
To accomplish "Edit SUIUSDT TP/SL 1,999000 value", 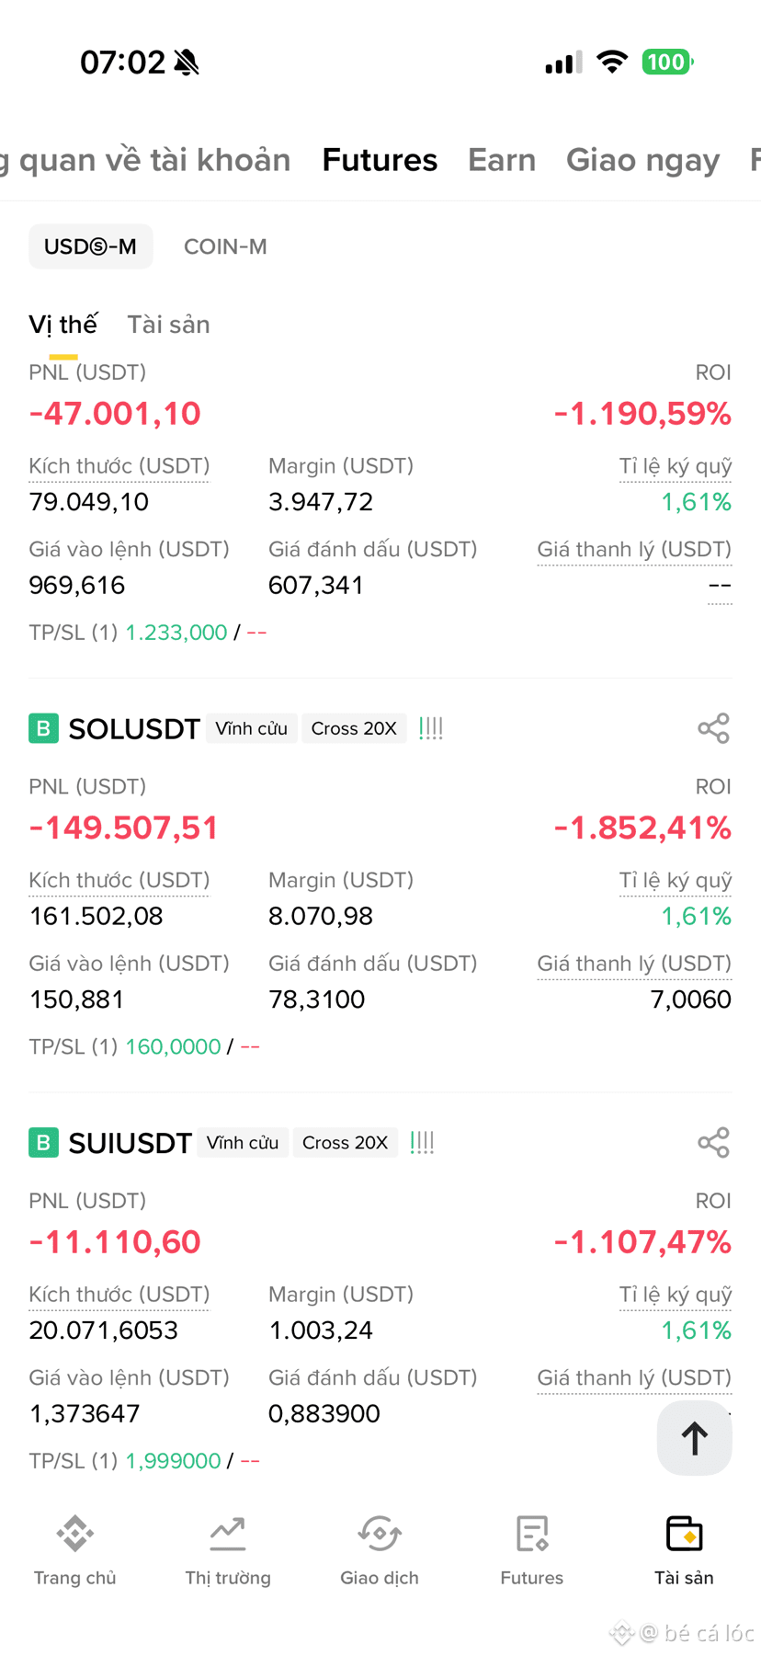I will coord(173,1460).
